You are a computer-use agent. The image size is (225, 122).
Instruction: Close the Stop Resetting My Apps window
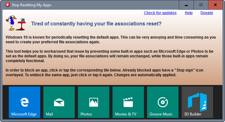pyautogui.click(x=215, y=5)
